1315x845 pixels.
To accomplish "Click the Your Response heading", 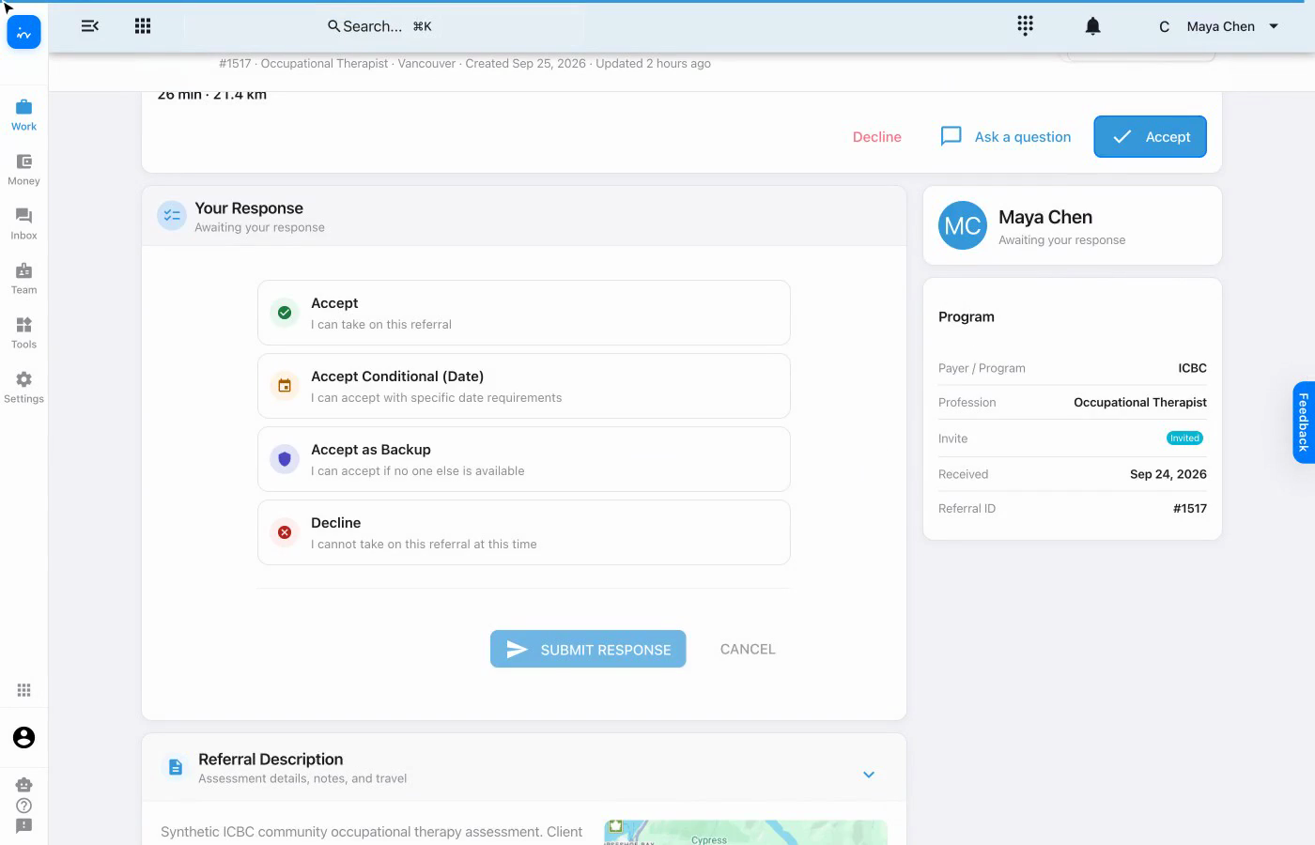I will [x=249, y=208].
